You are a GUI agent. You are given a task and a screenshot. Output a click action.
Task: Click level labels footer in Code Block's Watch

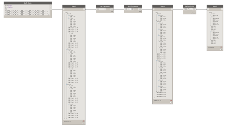(67, 121)
